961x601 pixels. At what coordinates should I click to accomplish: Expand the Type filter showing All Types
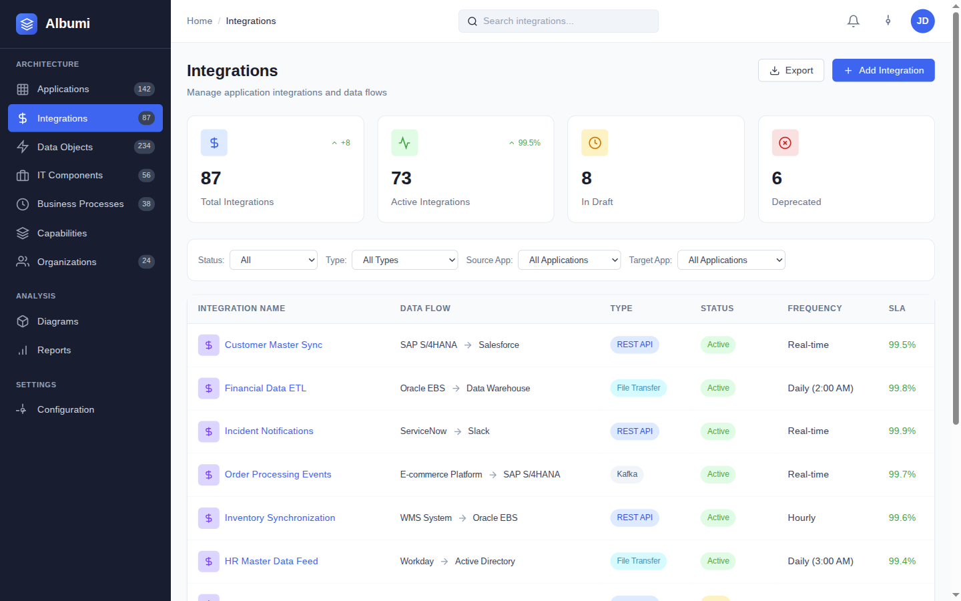coord(404,260)
